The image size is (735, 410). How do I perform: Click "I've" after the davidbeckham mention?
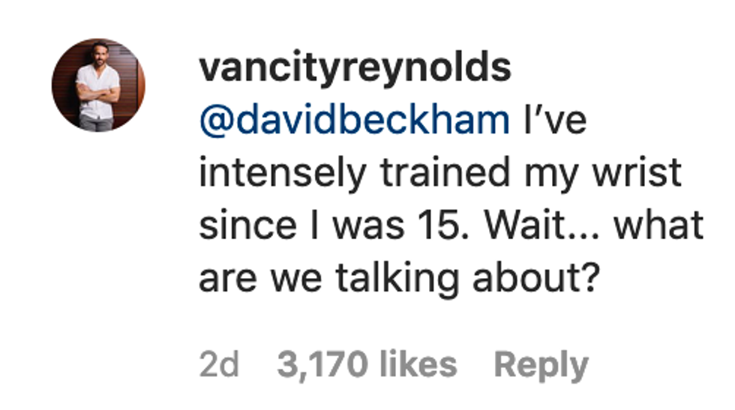point(556,121)
